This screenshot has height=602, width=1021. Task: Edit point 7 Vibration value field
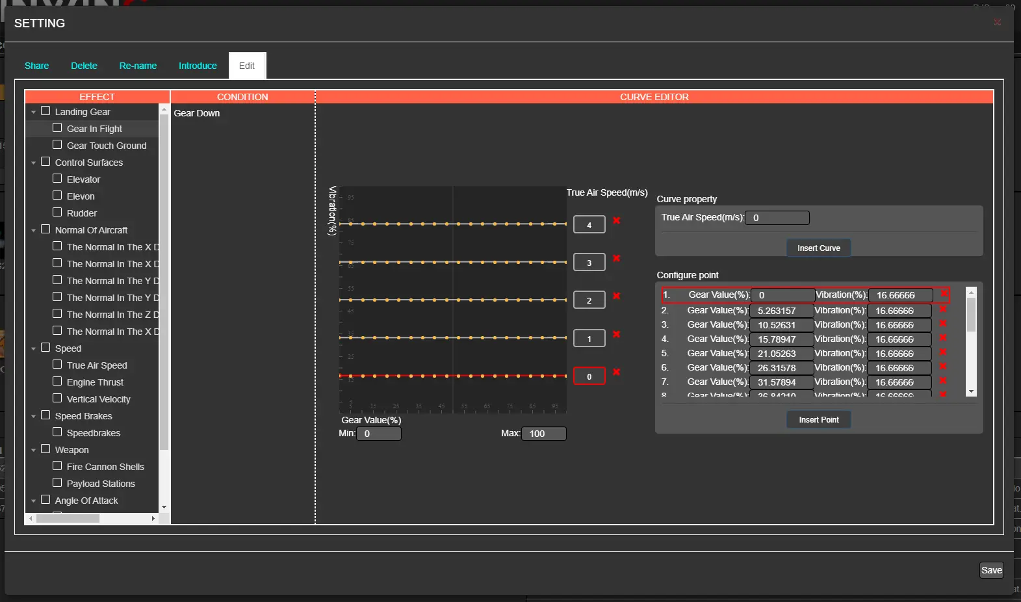point(899,382)
